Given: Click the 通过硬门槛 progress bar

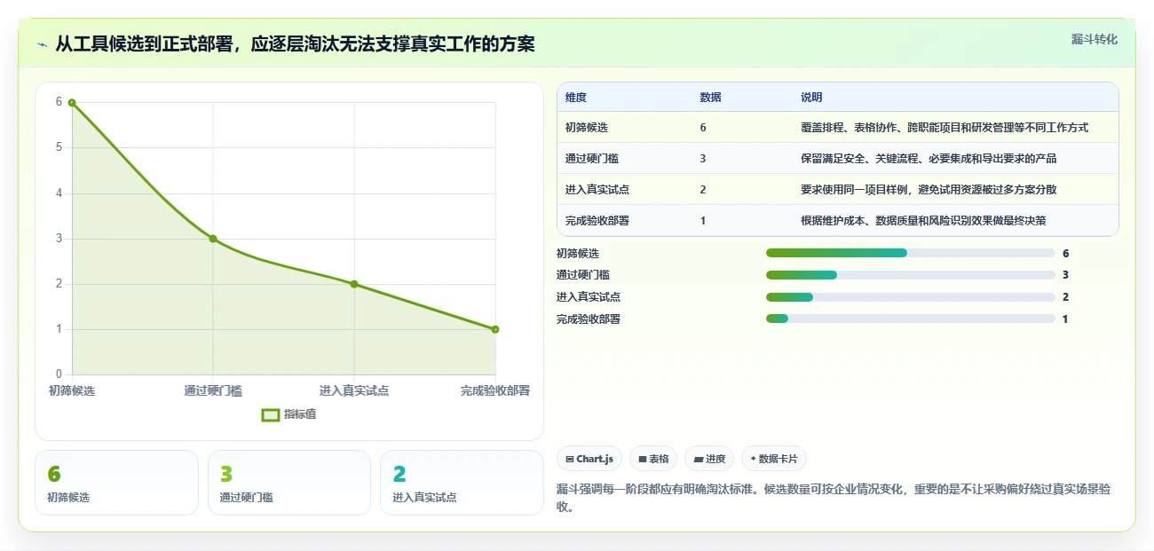Looking at the screenshot, I should 911,275.
